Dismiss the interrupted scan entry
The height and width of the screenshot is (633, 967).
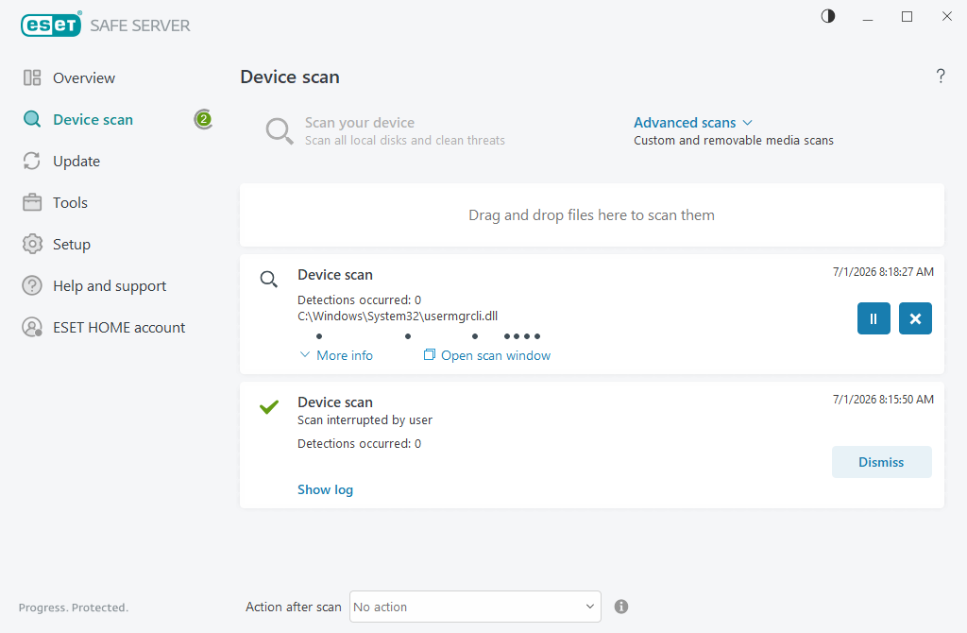tap(881, 462)
